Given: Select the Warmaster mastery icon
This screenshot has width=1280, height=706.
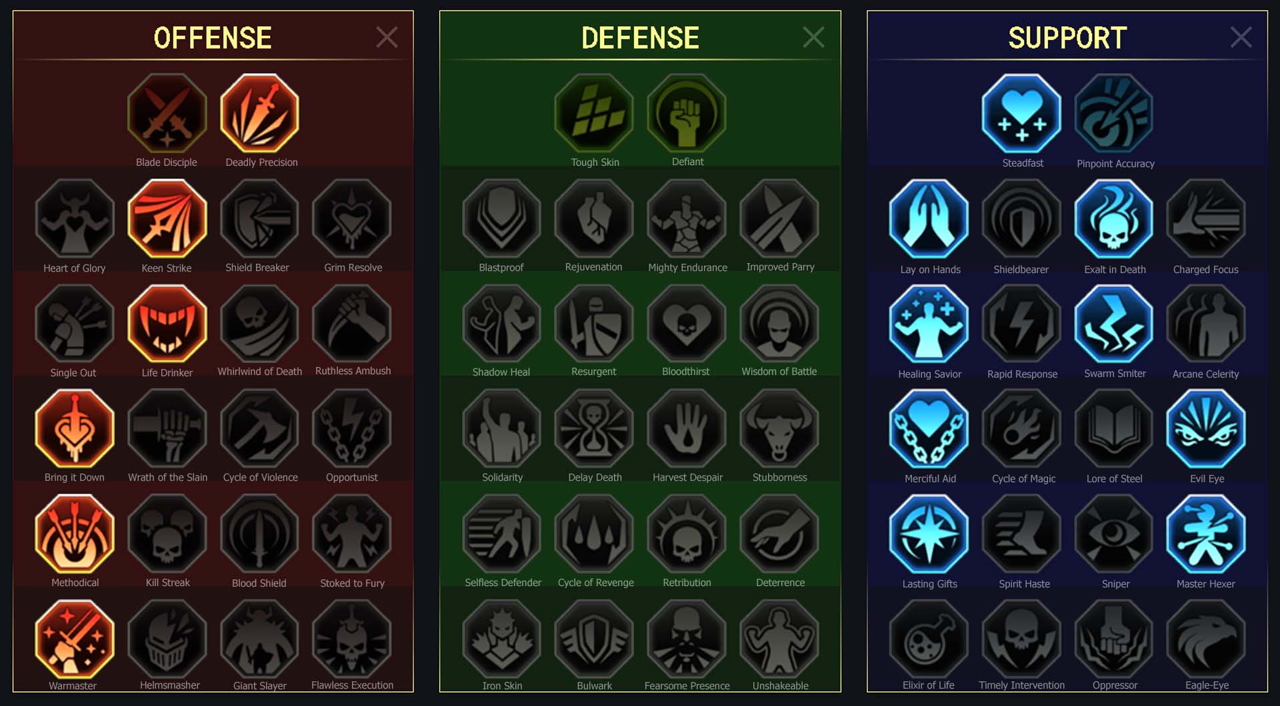Looking at the screenshot, I should (75, 639).
